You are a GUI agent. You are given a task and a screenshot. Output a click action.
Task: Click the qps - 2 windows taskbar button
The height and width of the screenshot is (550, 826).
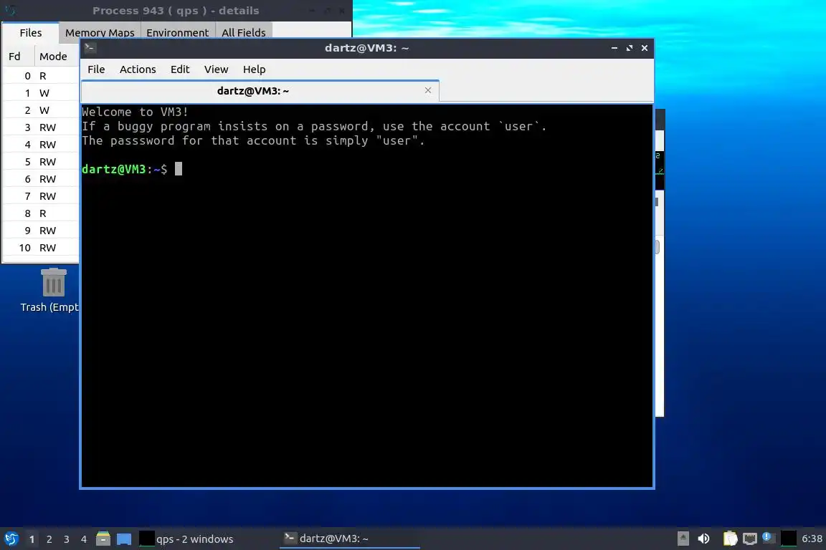click(207, 539)
